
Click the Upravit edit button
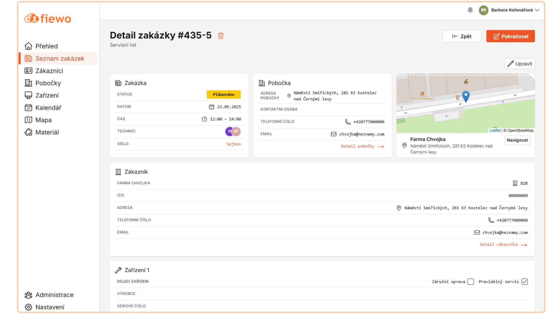tap(519, 64)
